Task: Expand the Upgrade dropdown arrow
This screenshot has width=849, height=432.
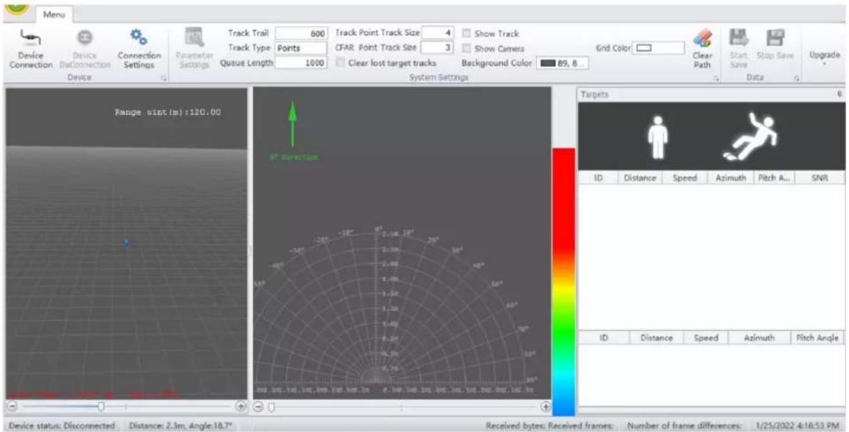Action: (x=824, y=66)
